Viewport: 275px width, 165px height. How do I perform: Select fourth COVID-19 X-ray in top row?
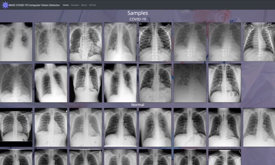pyautogui.click(x=120, y=42)
